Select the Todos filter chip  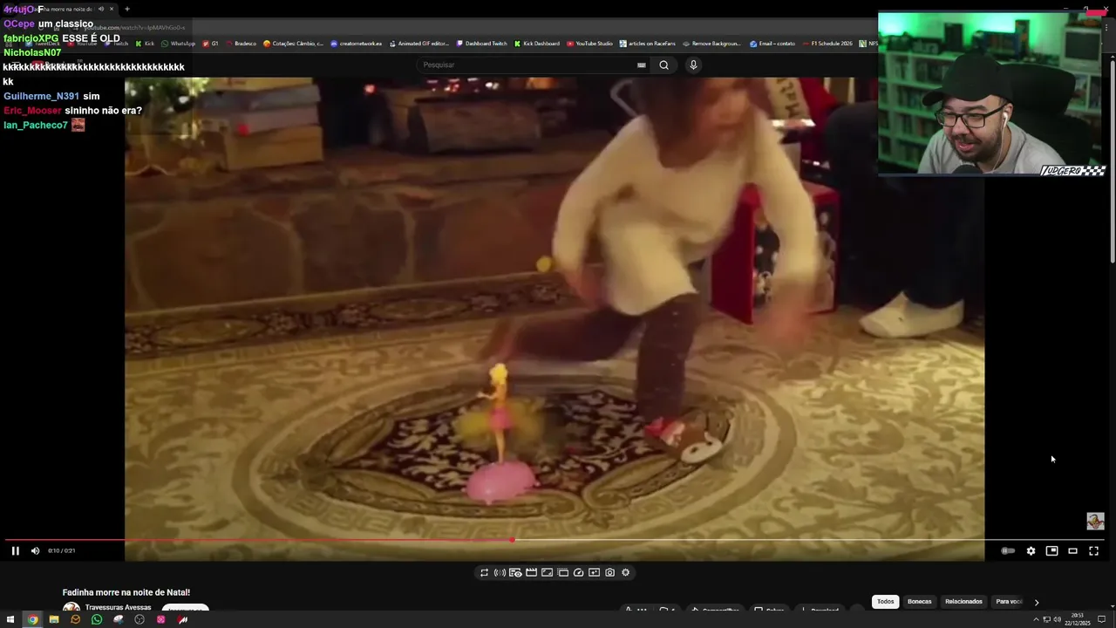(885, 602)
